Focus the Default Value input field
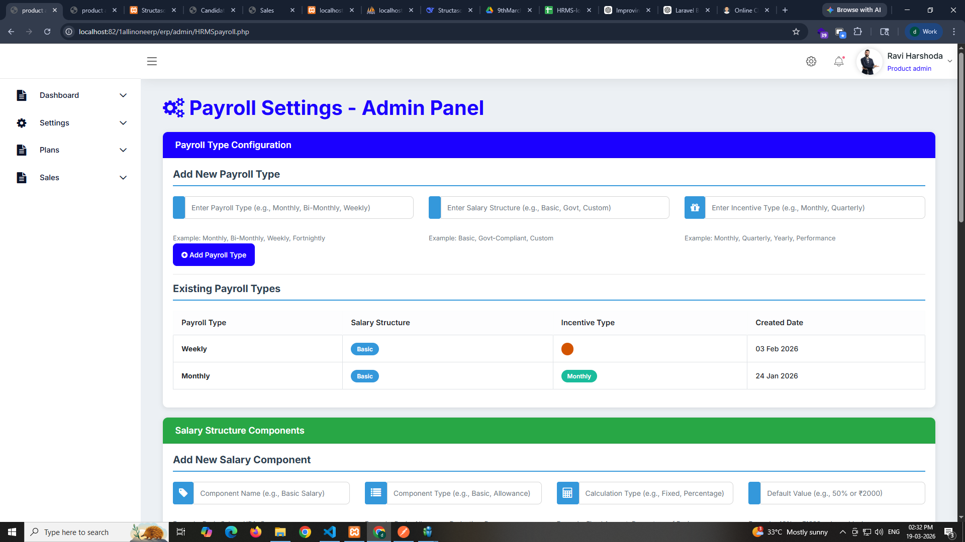This screenshot has height=542, width=965. pos(843,493)
